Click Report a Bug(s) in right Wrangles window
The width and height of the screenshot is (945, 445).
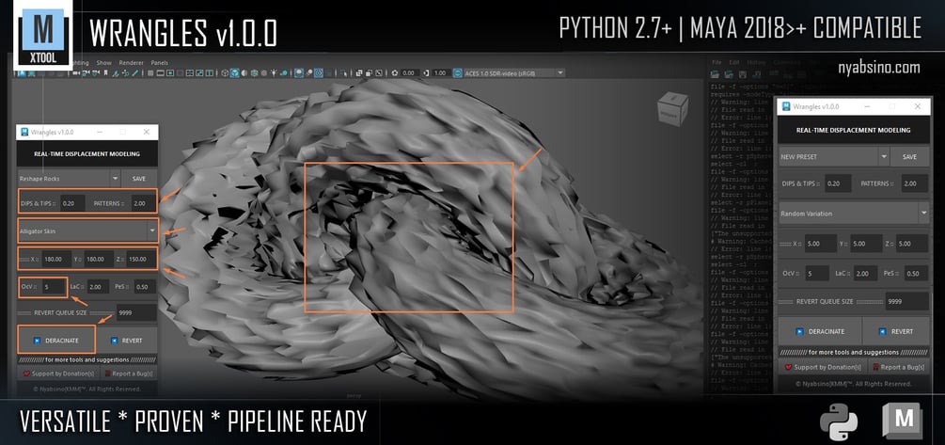point(899,367)
